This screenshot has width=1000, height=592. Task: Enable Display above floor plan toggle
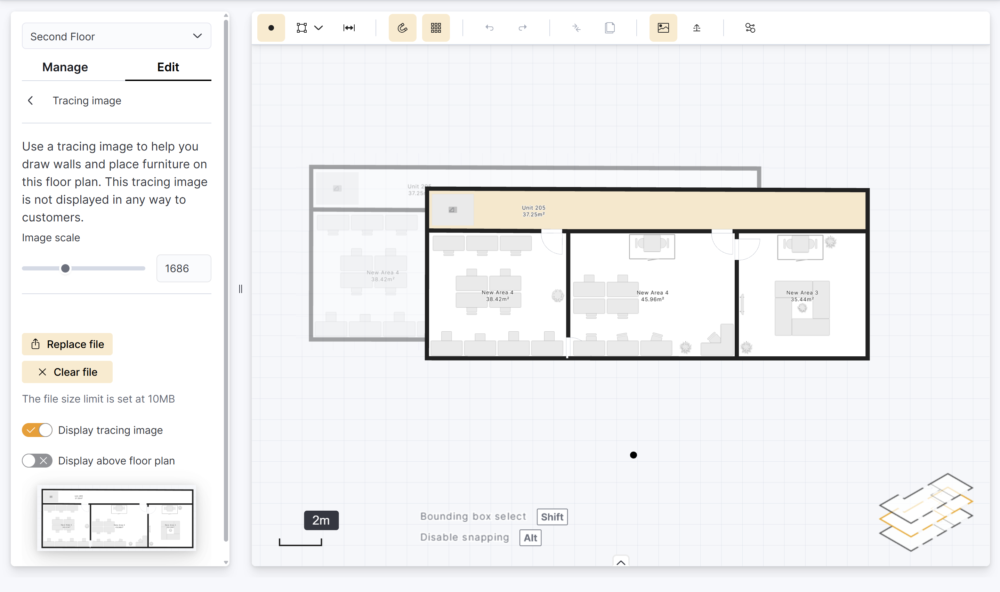pyautogui.click(x=37, y=461)
